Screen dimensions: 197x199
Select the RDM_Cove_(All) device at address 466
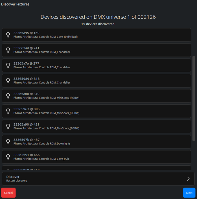96,157
